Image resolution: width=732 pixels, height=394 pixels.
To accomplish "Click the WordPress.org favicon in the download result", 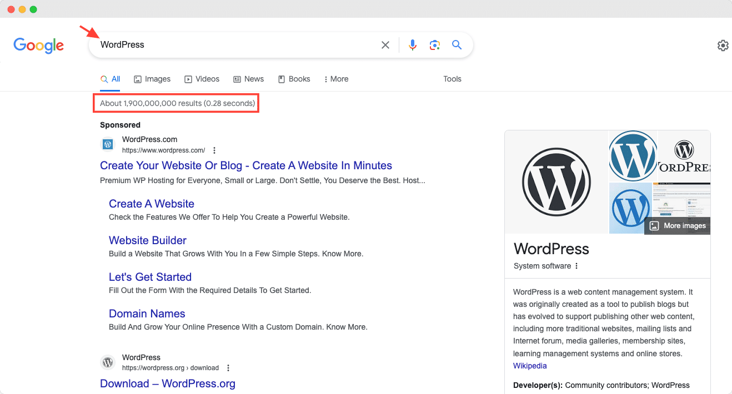I will tap(108, 362).
